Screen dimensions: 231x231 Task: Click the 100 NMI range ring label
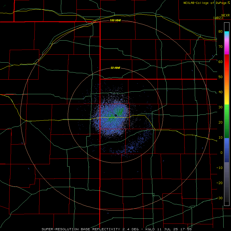115,20
